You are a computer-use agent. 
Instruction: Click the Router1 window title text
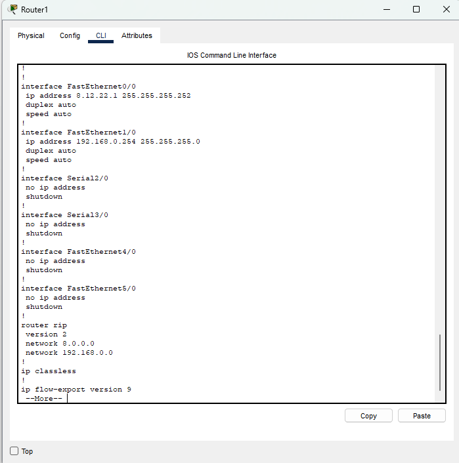coord(34,10)
